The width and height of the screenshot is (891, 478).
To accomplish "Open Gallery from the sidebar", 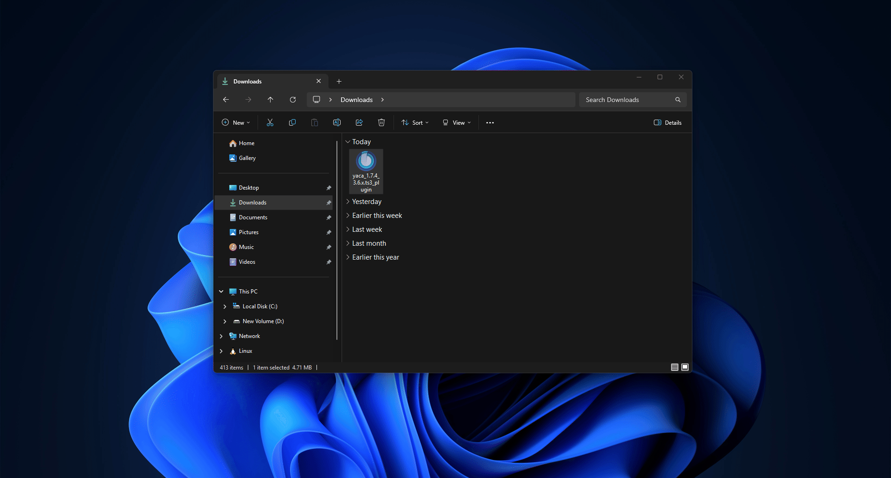I will (x=247, y=158).
